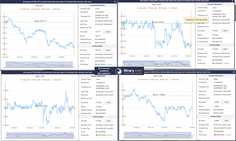Click Exit Spot Audit in NZD/USD 17:59:14 contract

(108, 121)
